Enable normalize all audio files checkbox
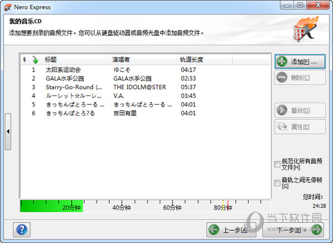This screenshot has height=243, width=333. (277, 164)
